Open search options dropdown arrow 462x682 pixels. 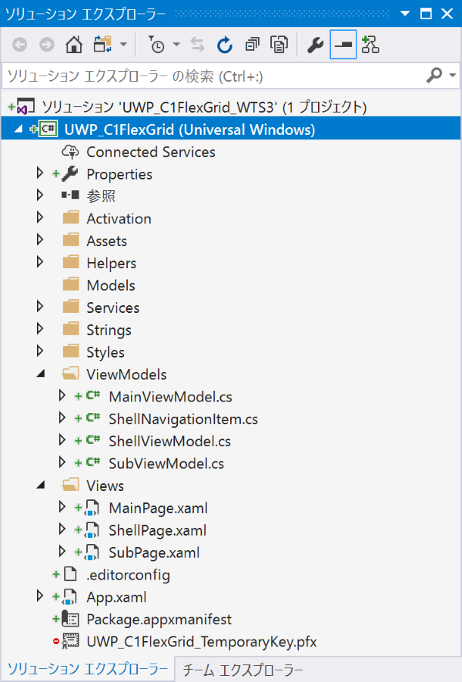point(452,76)
